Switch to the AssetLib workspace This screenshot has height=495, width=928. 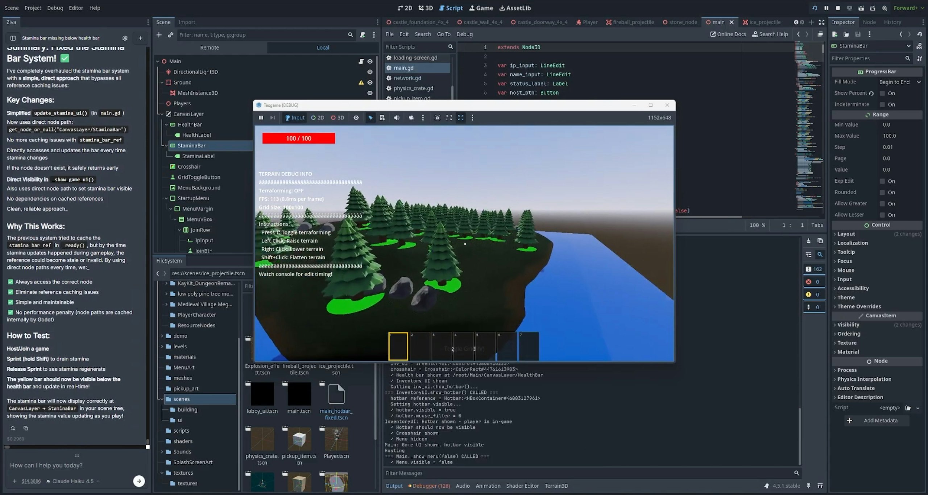point(515,8)
